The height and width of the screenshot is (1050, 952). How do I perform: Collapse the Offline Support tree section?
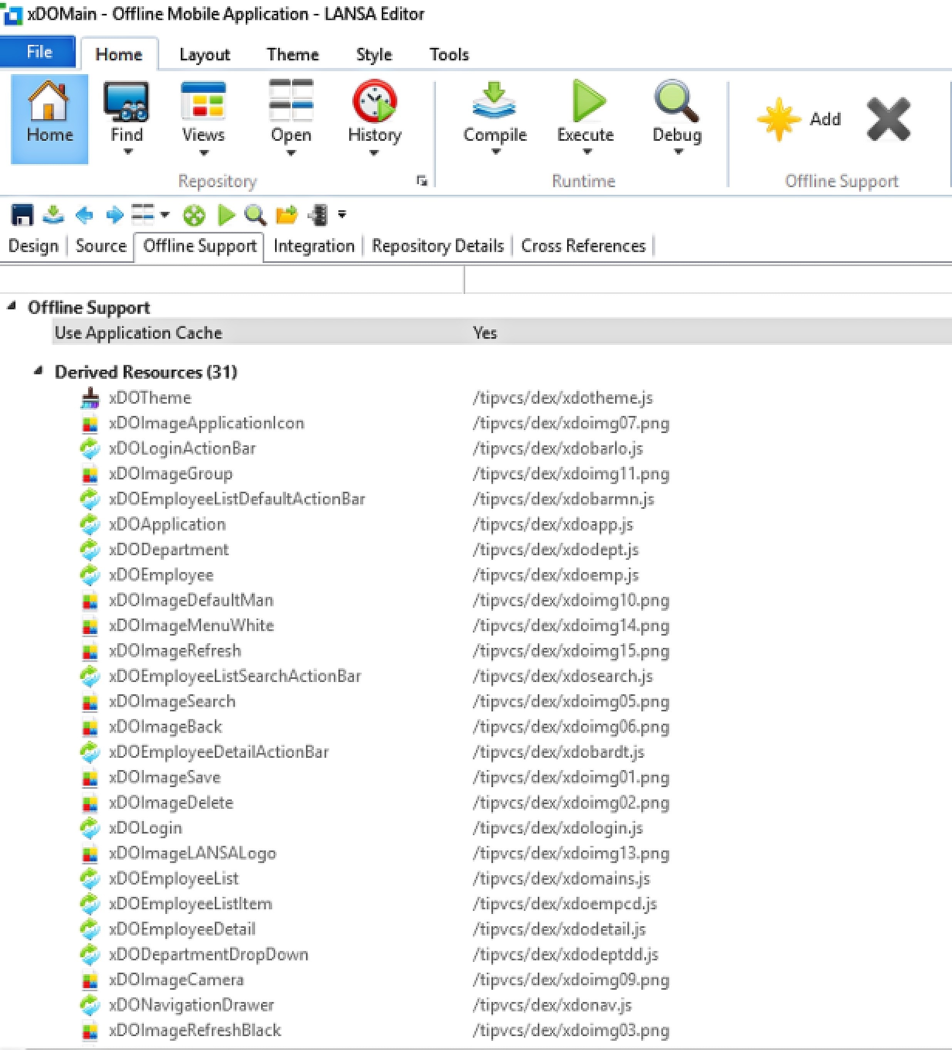(x=12, y=306)
